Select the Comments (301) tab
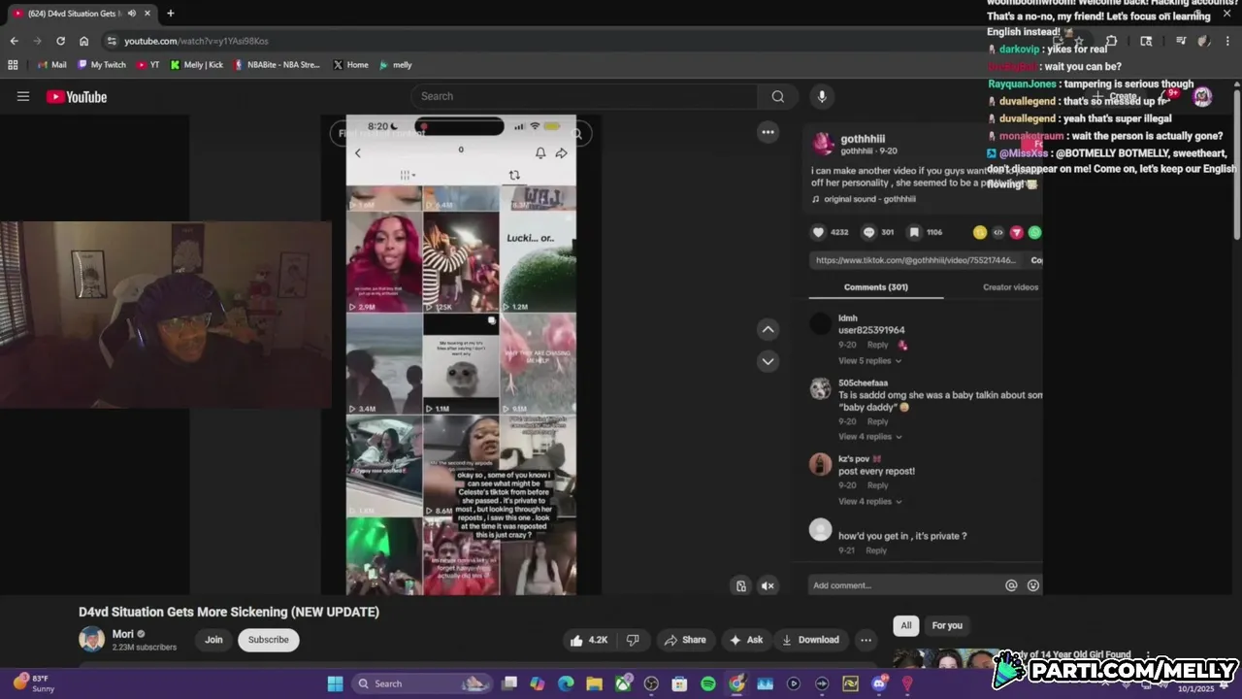The height and width of the screenshot is (699, 1242). [x=876, y=287]
